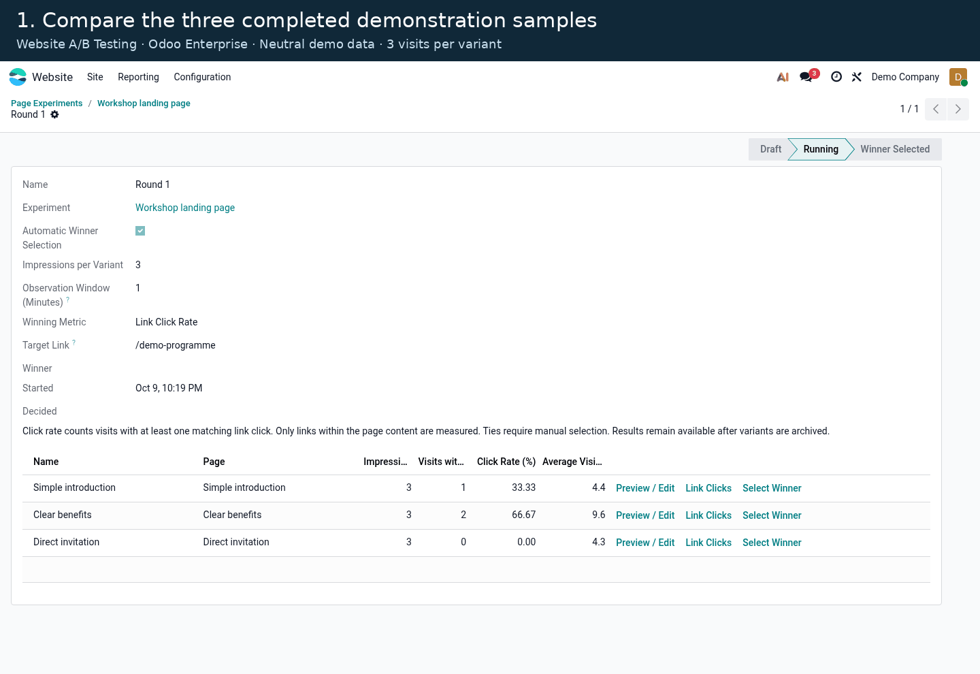
Task: View Link Clicks for Direct invitation
Action: [708, 543]
